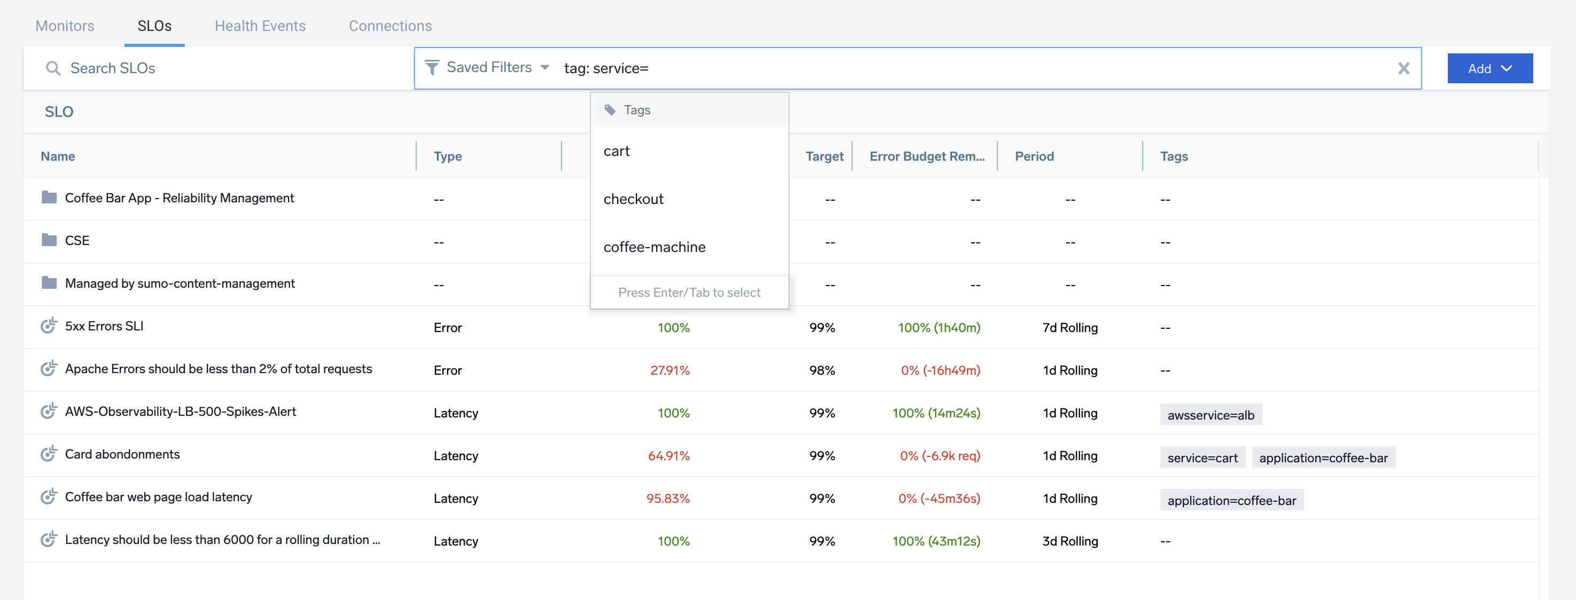1576x600 pixels.
Task: Click the folder icon for Managed by sumo-content-management
Action: pos(49,282)
